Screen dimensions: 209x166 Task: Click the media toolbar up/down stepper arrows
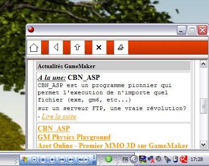point(94,157)
